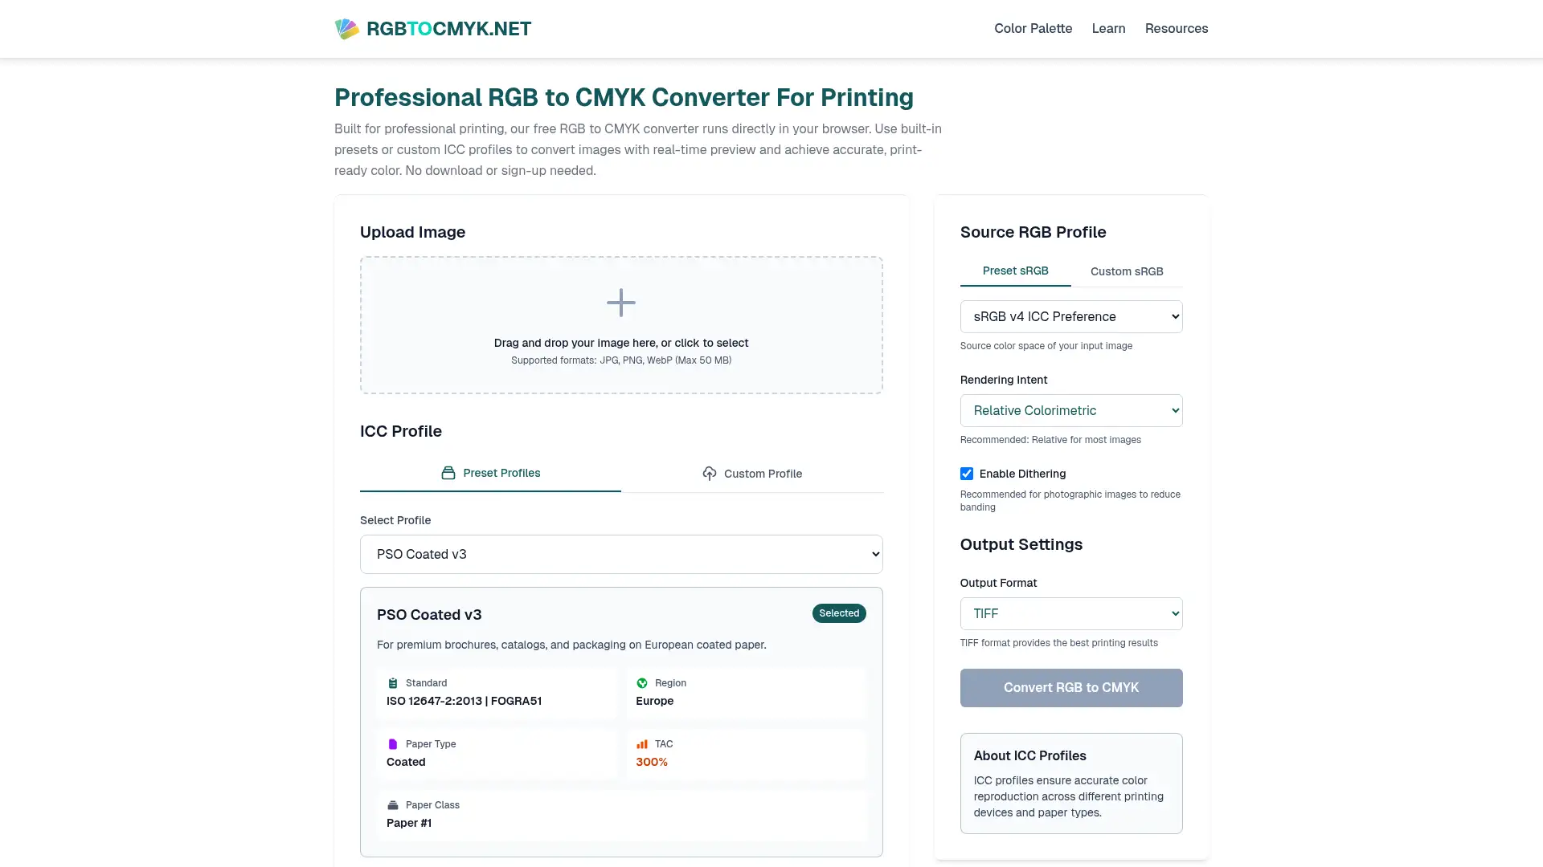Click the printer icon beside Preset Profiles
1543x867 pixels.
(x=448, y=474)
